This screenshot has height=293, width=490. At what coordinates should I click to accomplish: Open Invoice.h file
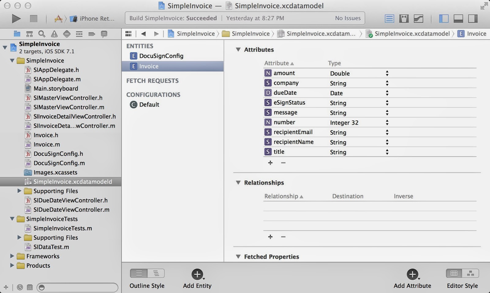click(46, 135)
